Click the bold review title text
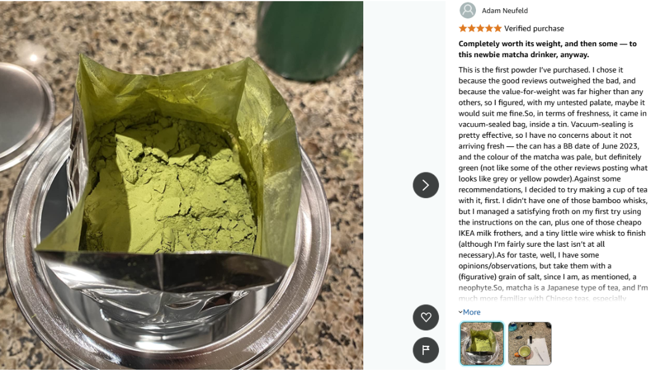The height and width of the screenshot is (379, 665). 547,49
